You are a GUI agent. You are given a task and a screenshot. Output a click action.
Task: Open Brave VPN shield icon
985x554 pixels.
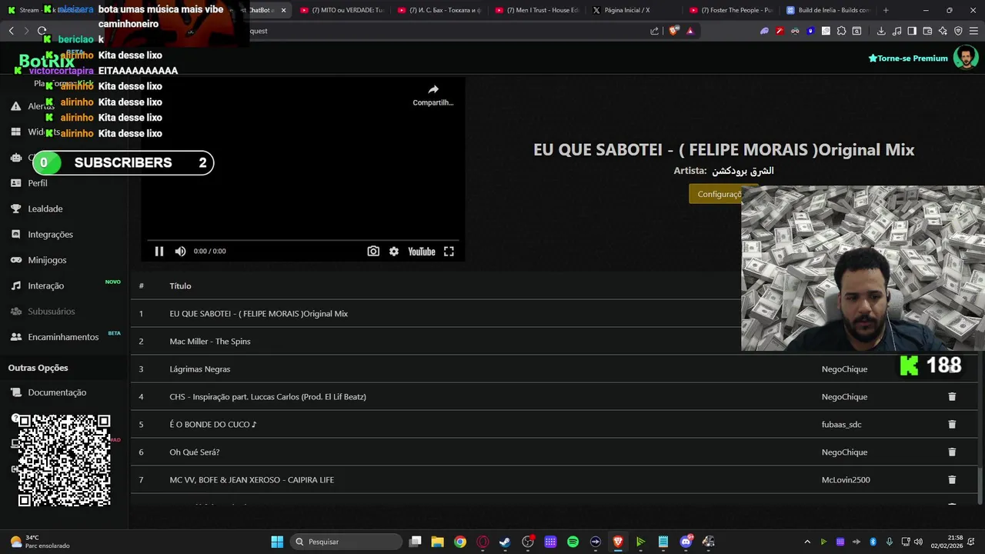(x=958, y=31)
